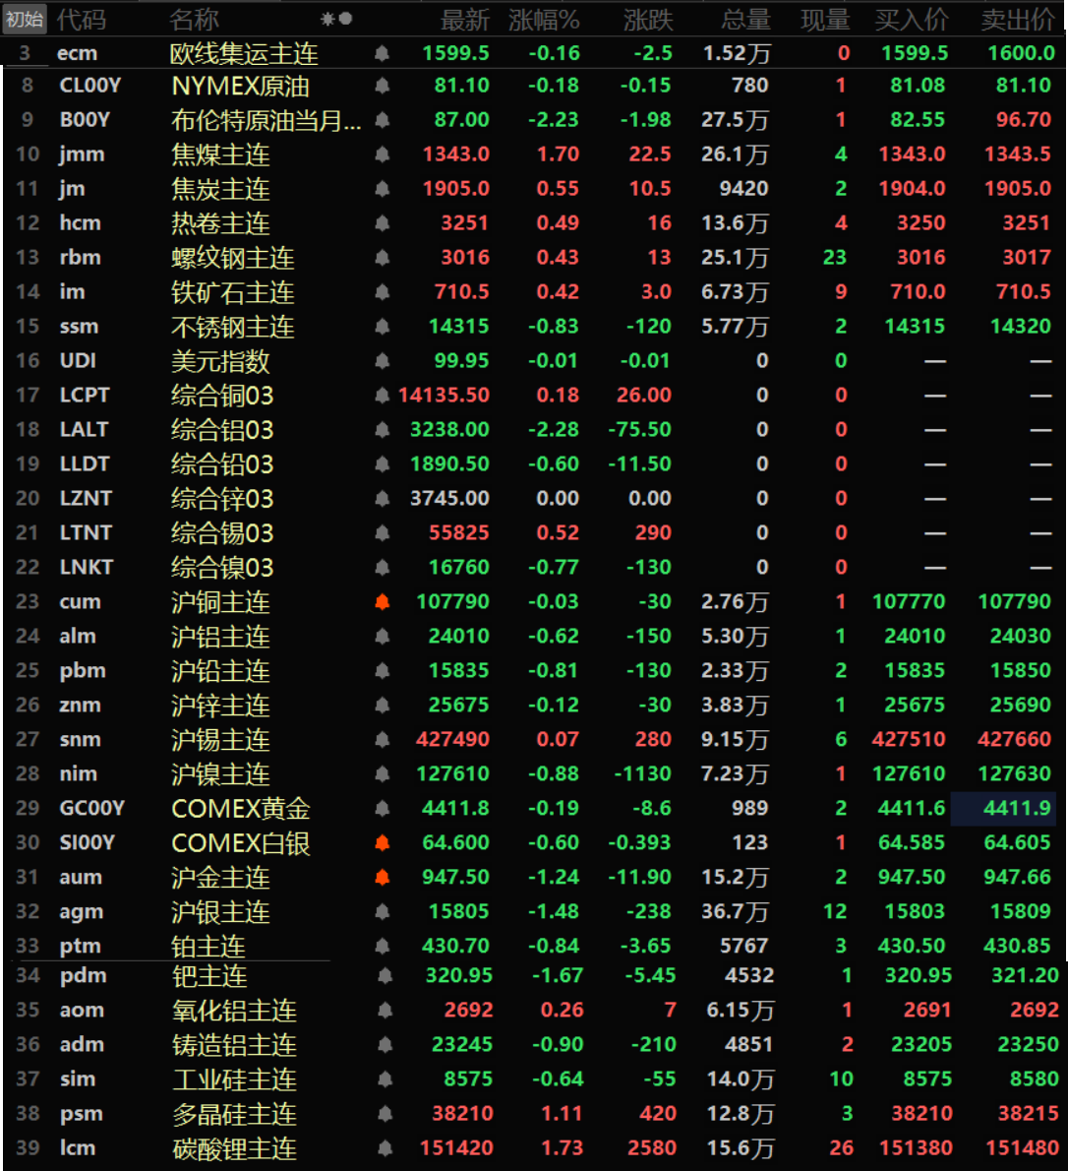Click 碳酸锂主连 latest price 151420
This screenshot has width=1068, height=1171.
click(x=456, y=1147)
